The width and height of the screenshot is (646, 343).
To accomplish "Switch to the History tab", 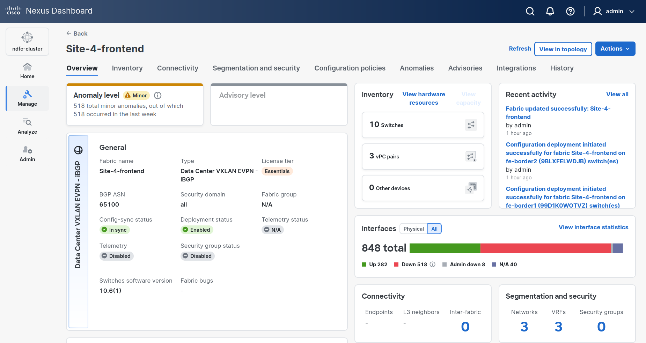I will [562, 68].
